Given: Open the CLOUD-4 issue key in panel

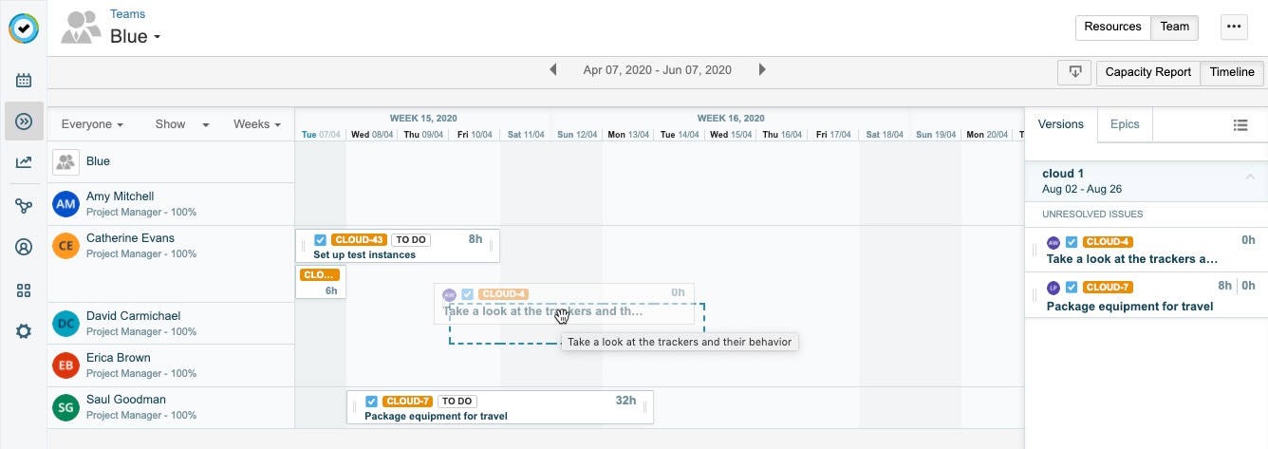Looking at the screenshot, I should (1108, 242).
